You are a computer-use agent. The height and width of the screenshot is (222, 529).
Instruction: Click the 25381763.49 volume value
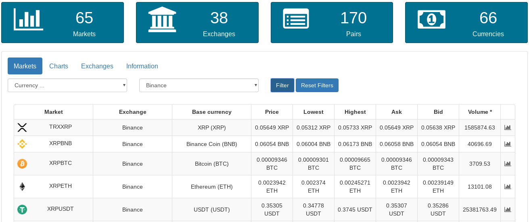480,210
